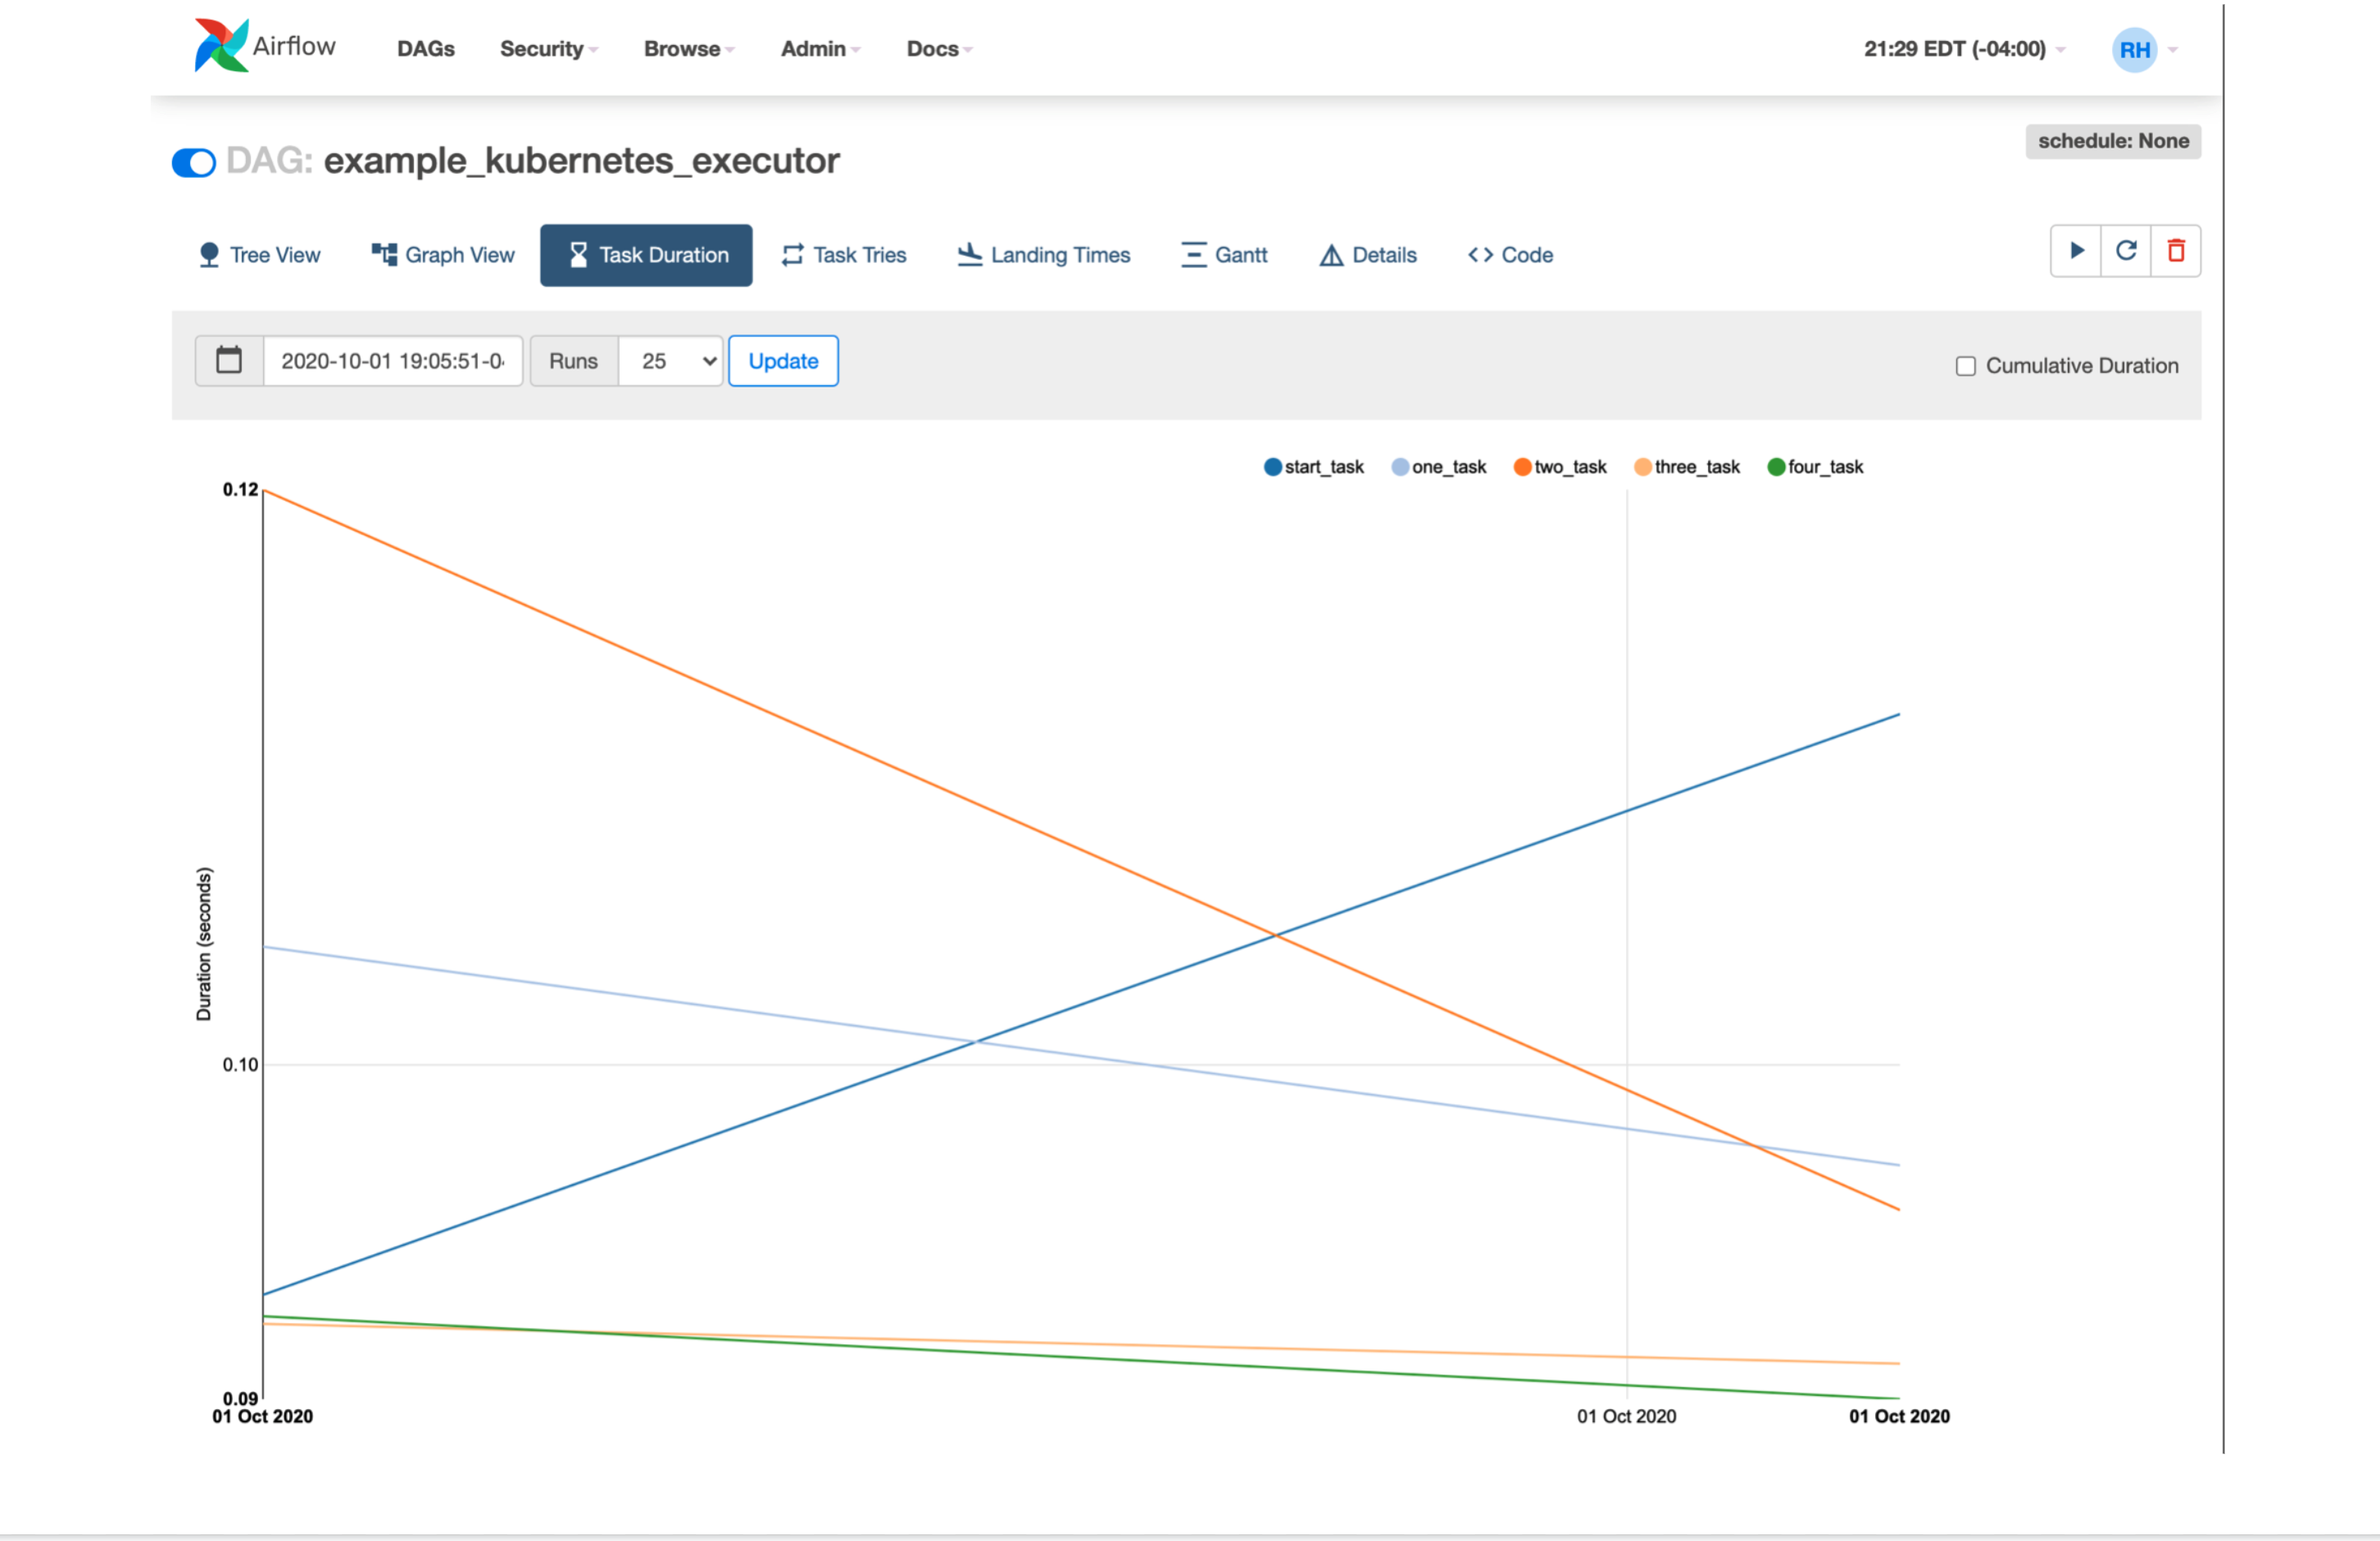
Task: Click the 0.10 y-axis label
Action: tap(240, 1065)
